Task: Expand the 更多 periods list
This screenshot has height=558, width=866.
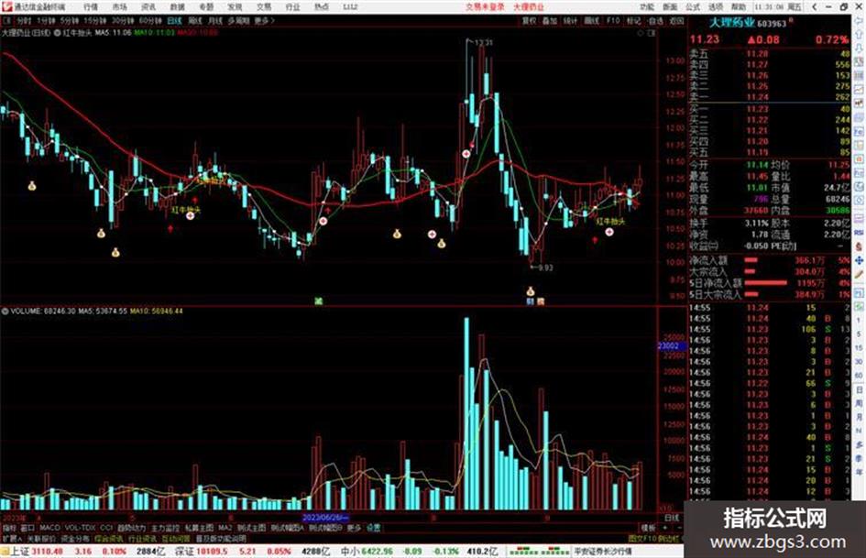Action: pos(264,20)
